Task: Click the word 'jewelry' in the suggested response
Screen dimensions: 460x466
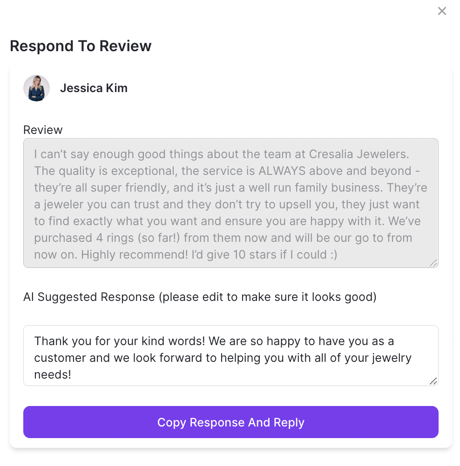Action: [392, 358]
